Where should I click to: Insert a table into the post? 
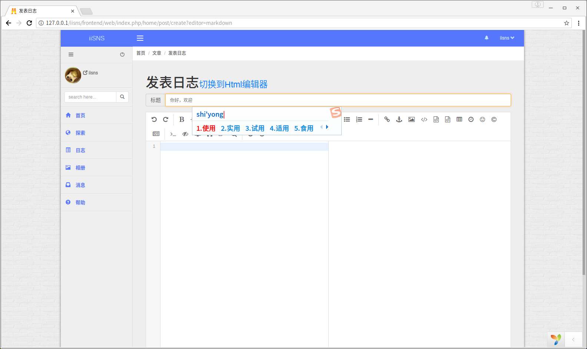pyautogui.click(x=460, y=119)
